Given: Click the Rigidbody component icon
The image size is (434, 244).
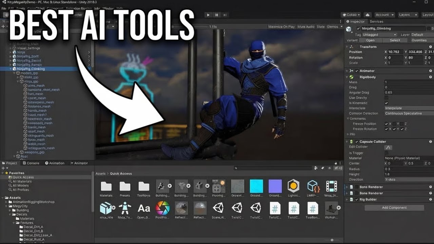Looking at the screenshot, I should (x=352, y=77).
